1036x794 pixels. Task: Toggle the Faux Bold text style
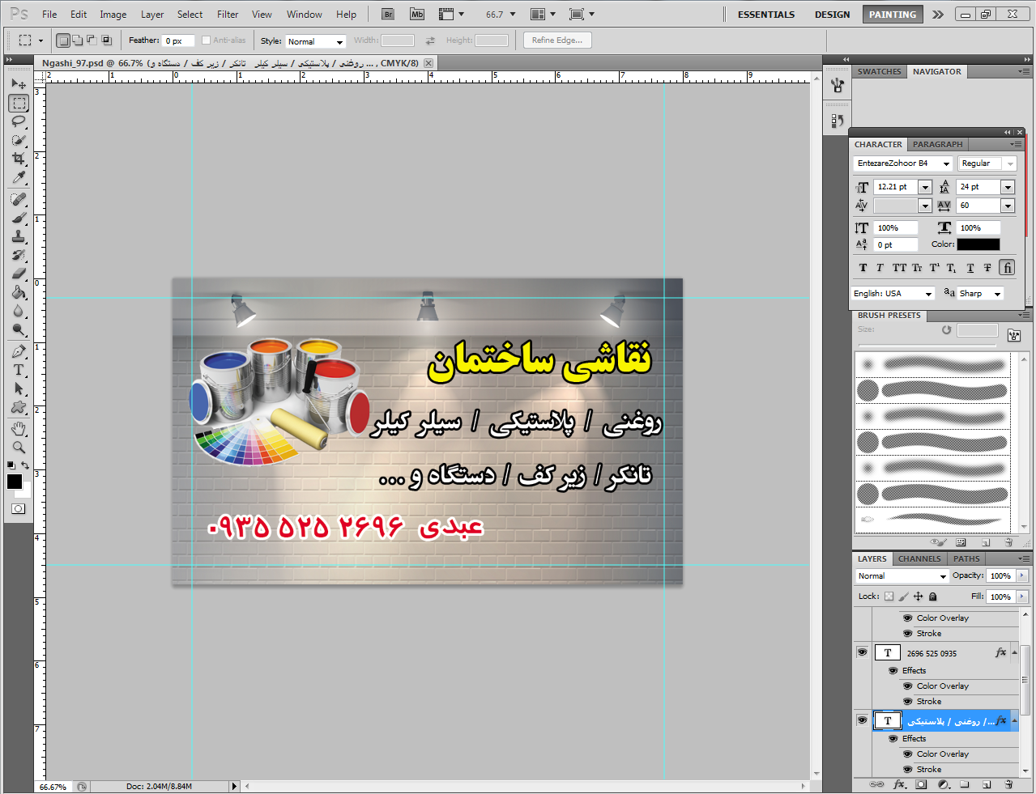point(863,268)
